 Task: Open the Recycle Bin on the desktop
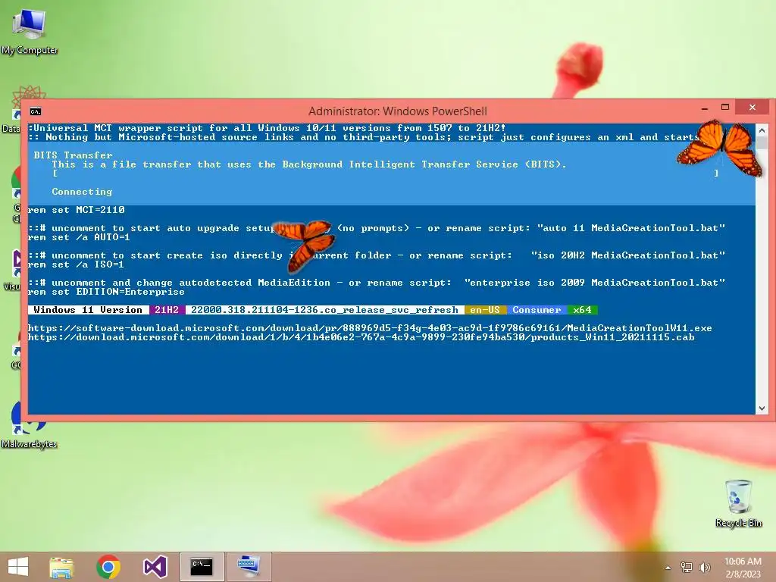(738, 503)
